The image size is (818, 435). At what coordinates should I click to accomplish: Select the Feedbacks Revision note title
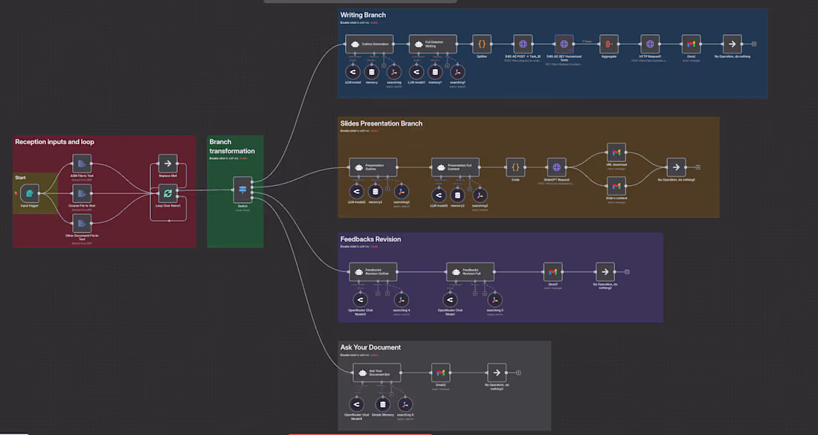coord(370,239)
